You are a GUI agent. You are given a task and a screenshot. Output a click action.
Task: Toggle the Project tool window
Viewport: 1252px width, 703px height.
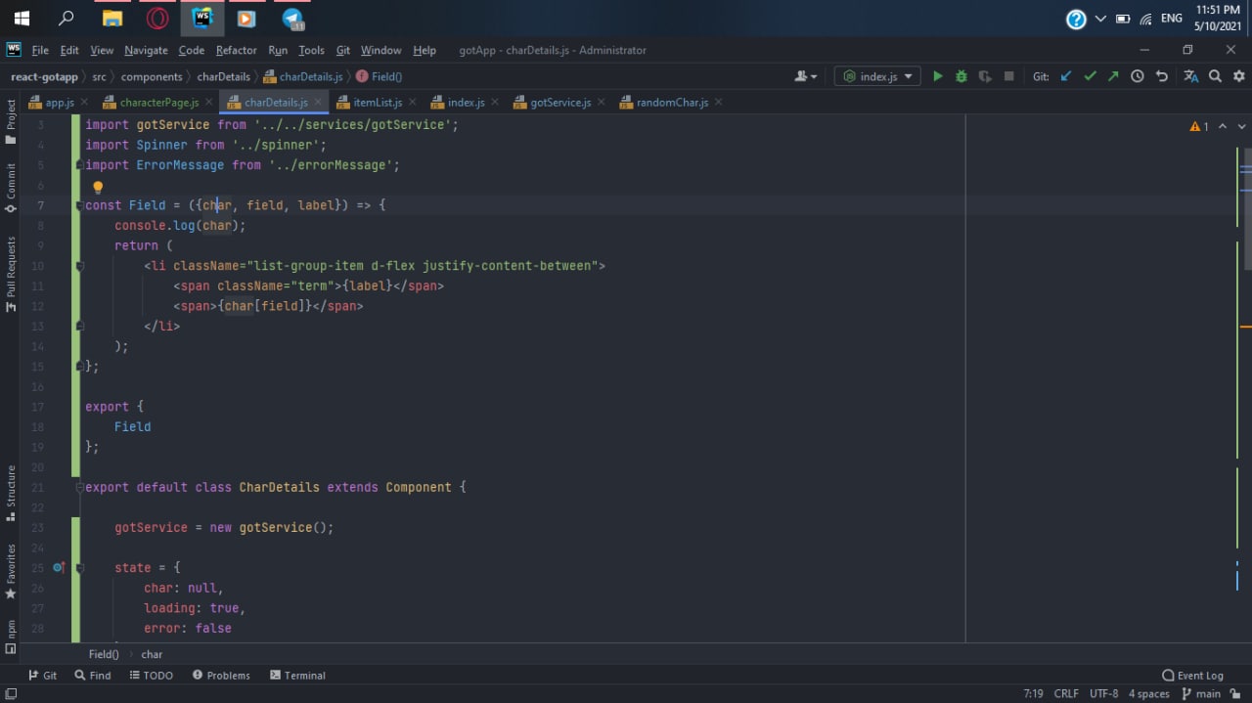[11, 121]
